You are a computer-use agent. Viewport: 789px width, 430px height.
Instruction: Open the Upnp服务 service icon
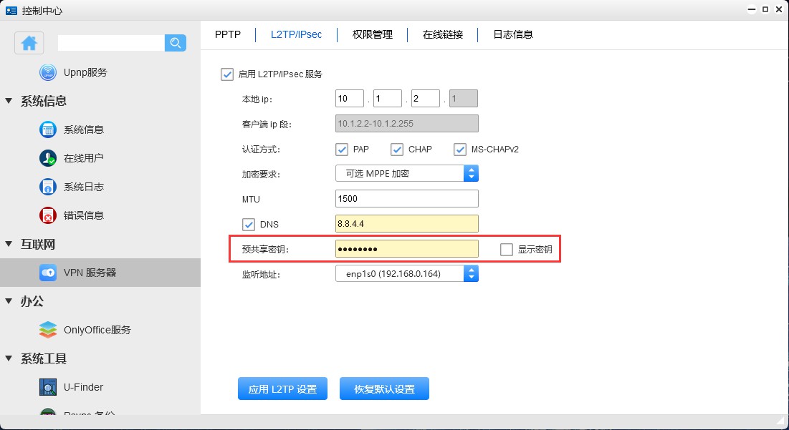(x=47, y=72)
